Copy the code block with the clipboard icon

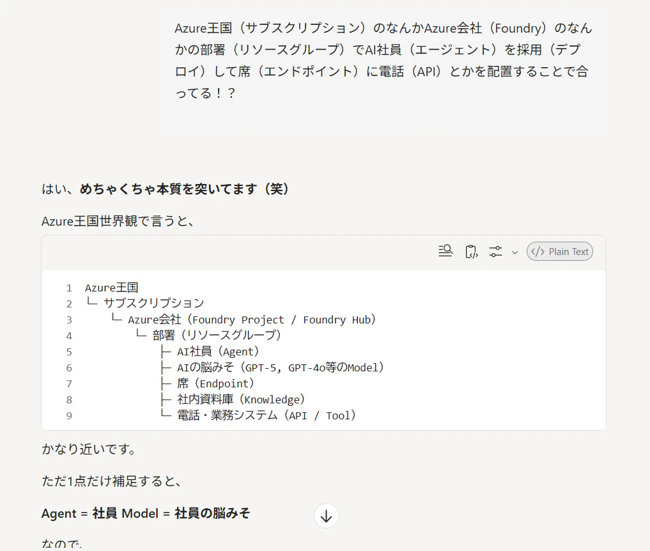pos(471,252)
